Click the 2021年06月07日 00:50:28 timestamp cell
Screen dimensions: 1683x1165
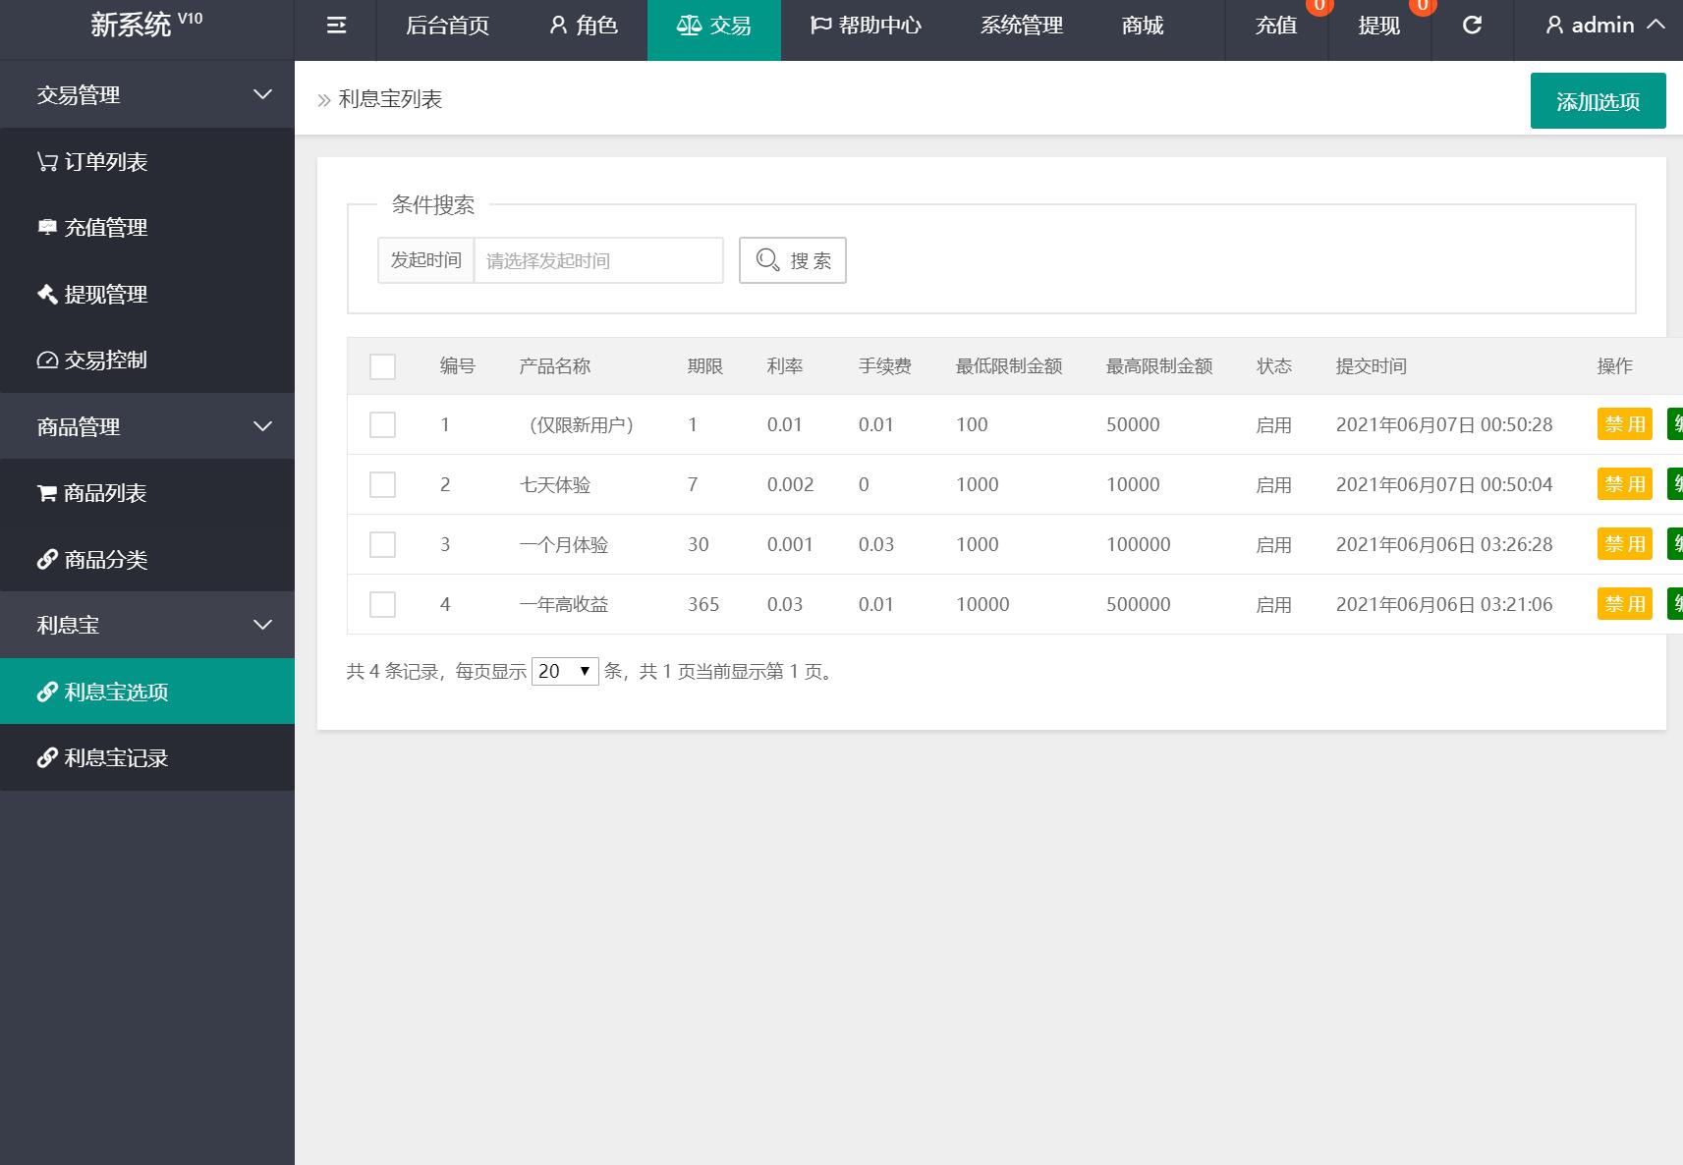tap(1444, 424)
